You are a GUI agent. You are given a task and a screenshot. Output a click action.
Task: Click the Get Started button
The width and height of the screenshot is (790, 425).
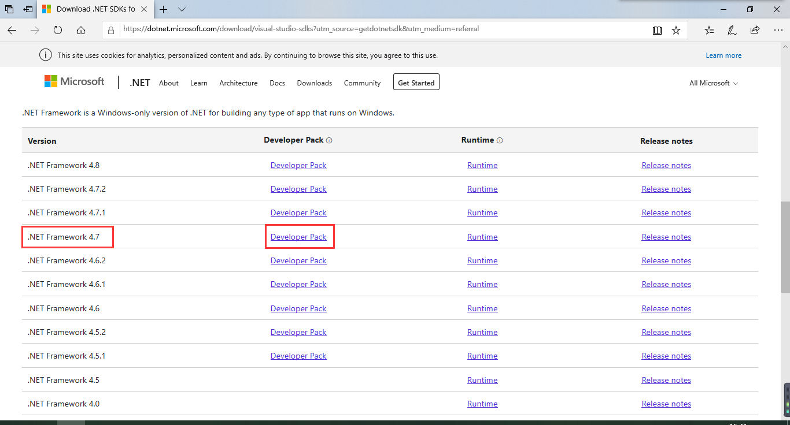pyautogui.click(x=416, y=82)
